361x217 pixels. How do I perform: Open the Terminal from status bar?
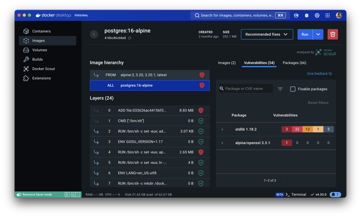pyautogui.click(x=296, y=194)
